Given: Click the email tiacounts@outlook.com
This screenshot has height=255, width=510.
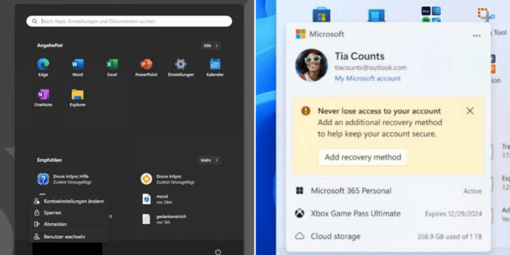Looking at the screenshot, I should point(371,68).
